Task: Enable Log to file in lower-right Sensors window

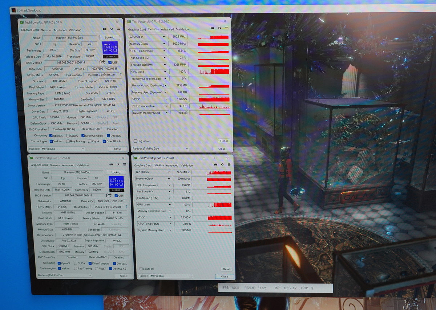Action: pos(141,269)
